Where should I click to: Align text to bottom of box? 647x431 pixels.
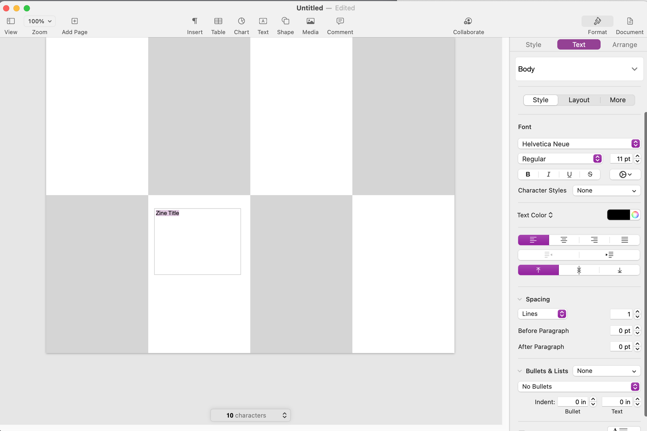620,270
